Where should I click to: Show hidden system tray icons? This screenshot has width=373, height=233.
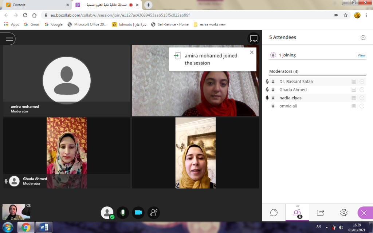(x=327, y=228)
